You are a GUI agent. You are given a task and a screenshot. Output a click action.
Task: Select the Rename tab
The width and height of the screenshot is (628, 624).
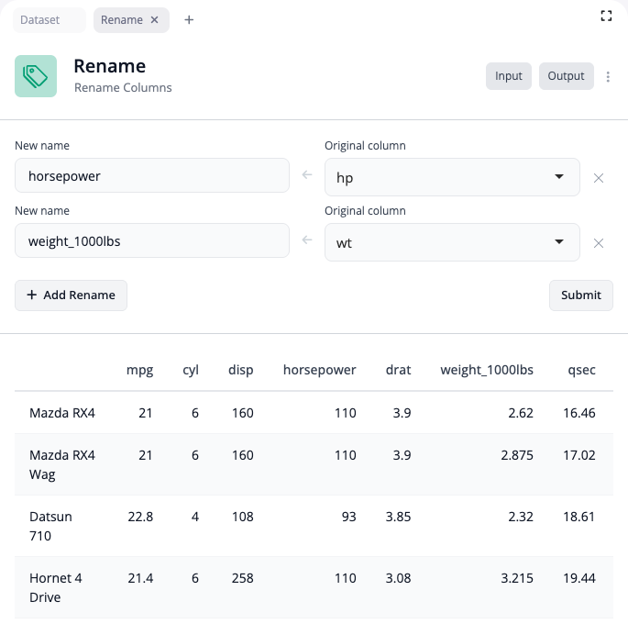[x=122, y=20]
